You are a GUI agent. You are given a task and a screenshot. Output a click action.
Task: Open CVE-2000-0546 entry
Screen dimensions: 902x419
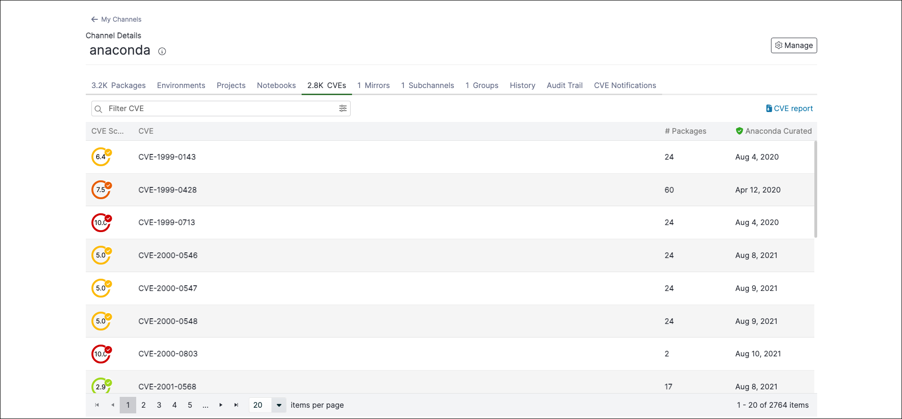(x=168, y=255)
